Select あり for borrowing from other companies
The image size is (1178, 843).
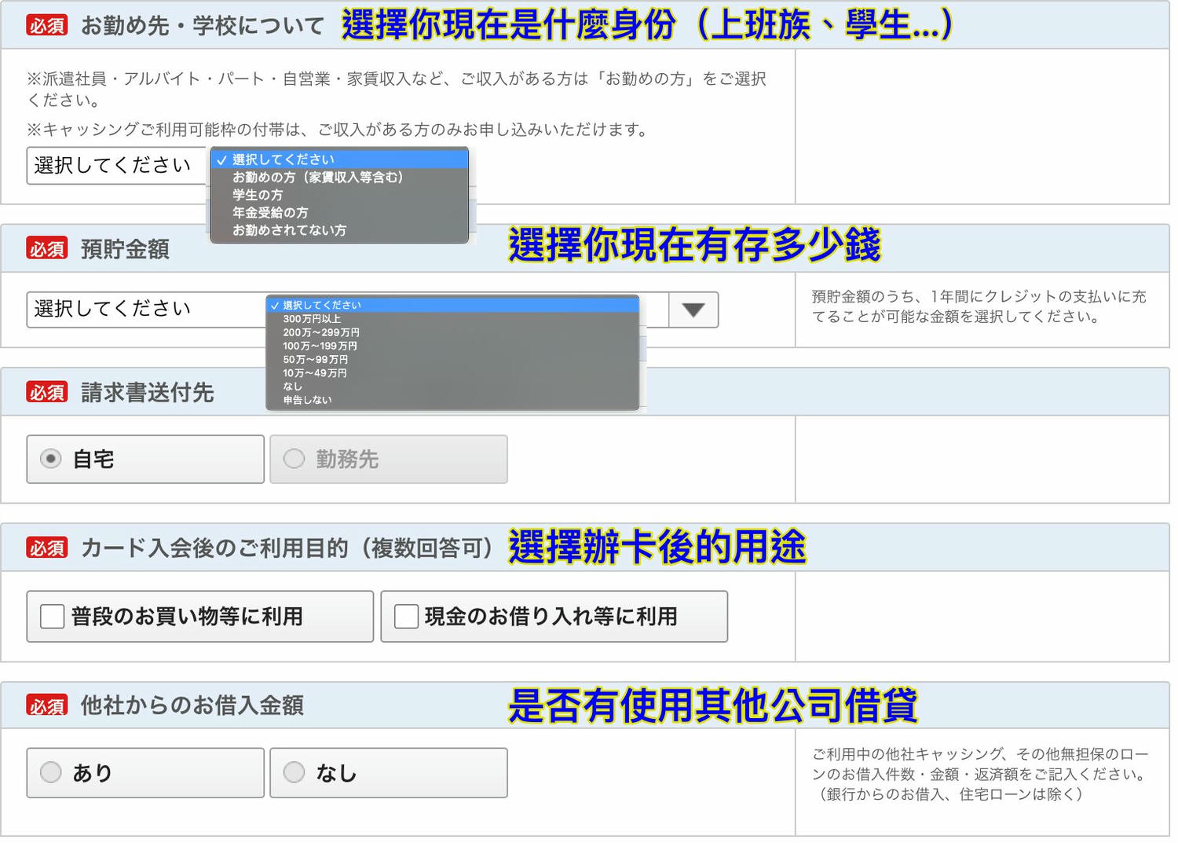[x=50, y=772]
